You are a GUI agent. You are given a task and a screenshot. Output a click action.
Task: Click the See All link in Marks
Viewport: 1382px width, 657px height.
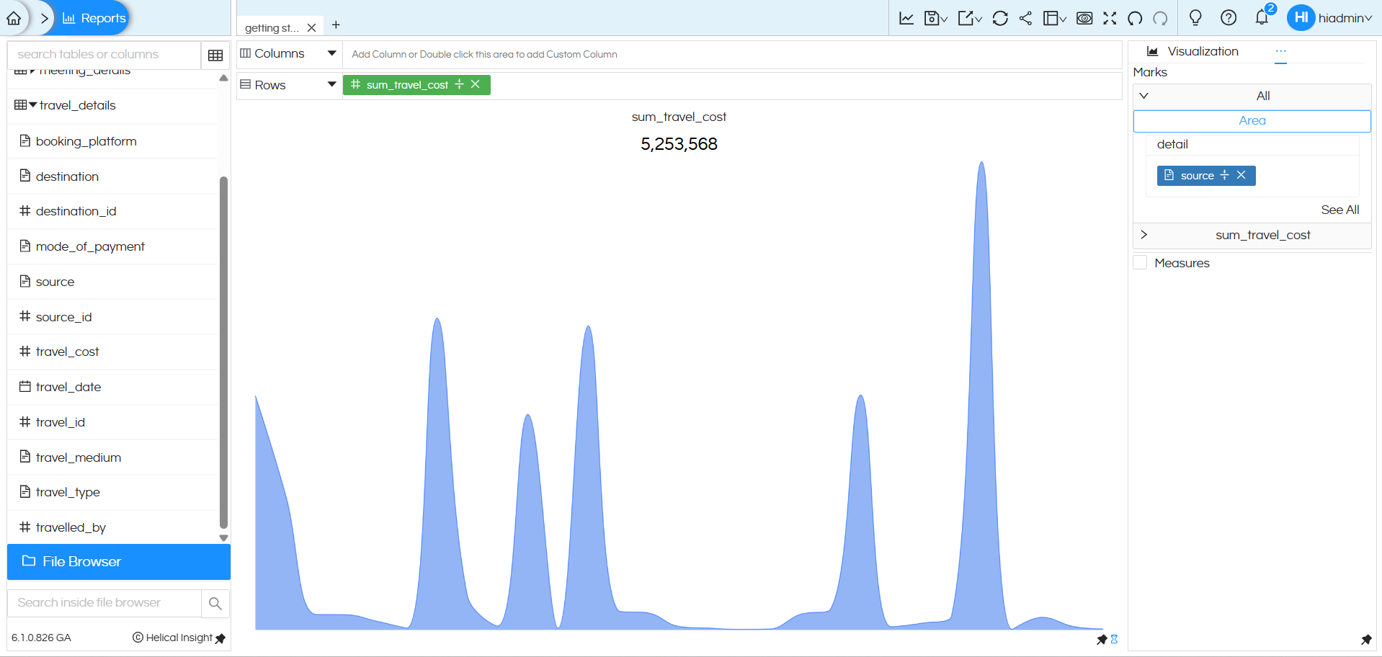coord(1339,210)
